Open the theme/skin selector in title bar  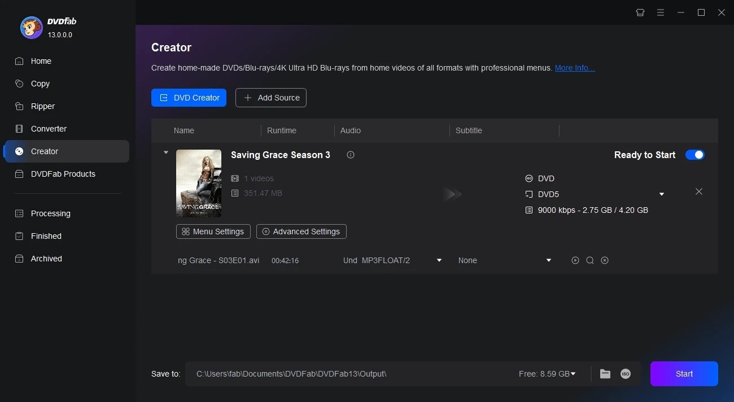coord(640,12)
